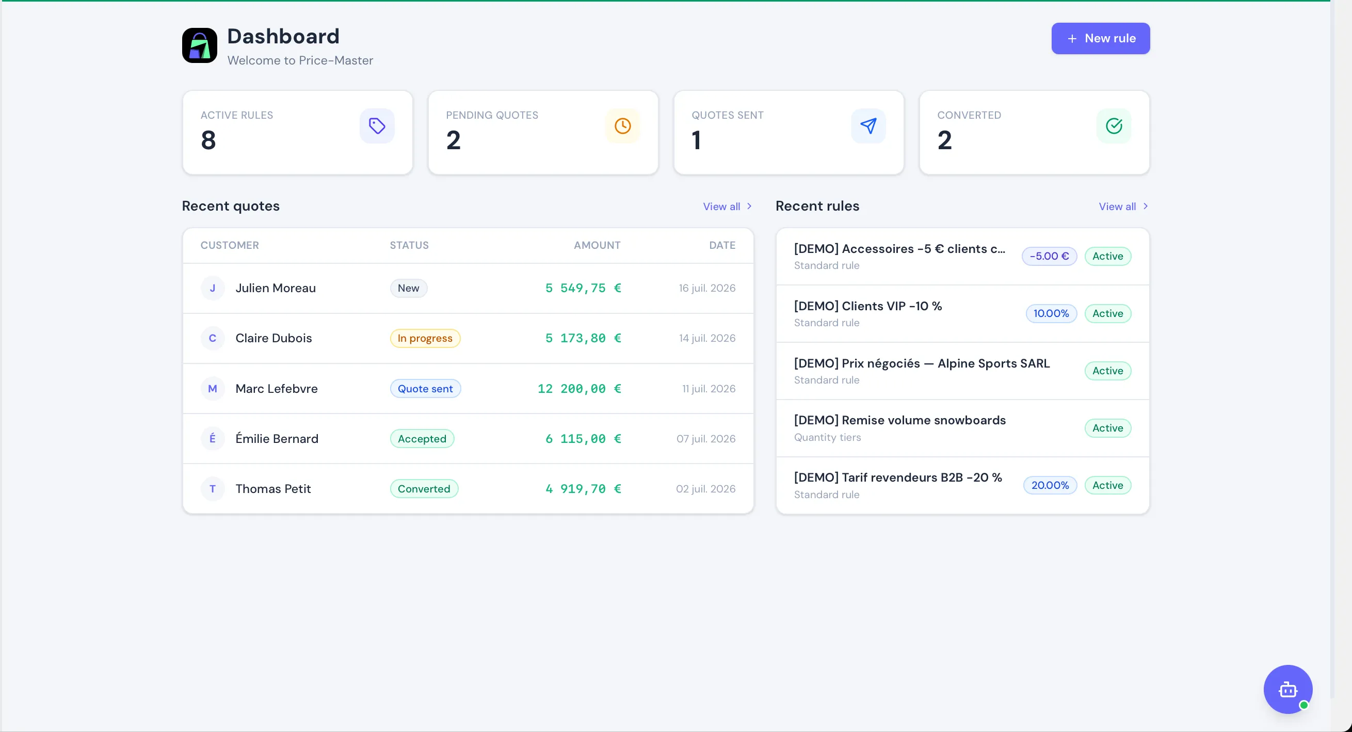The height and width of the screenshot is (732, 1352).
Task: Click the amount 6 115,00 €
Action: [583, 438]
